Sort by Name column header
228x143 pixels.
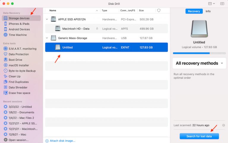tap(53, 10)
